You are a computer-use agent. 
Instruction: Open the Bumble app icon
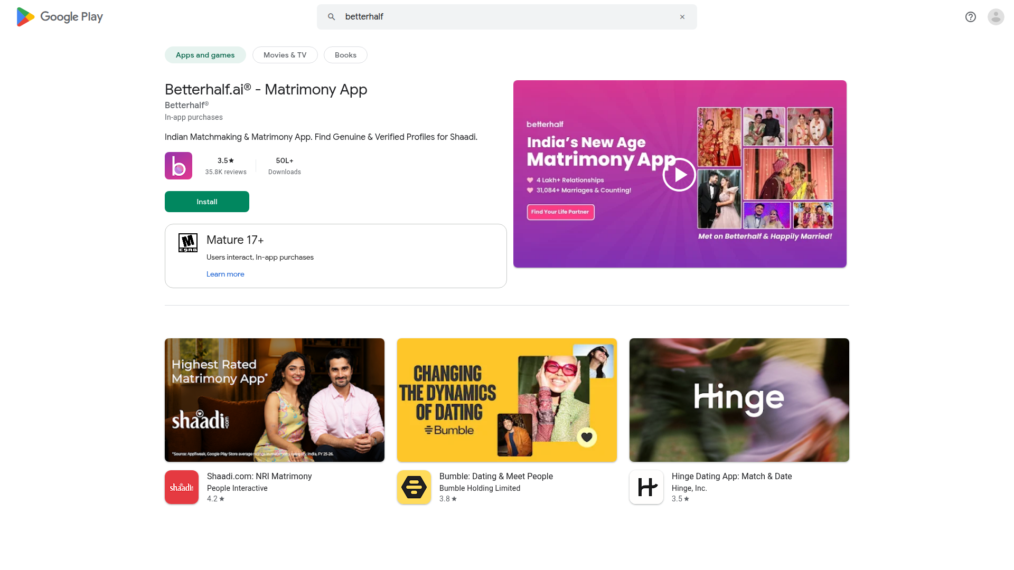pos(414,487)
